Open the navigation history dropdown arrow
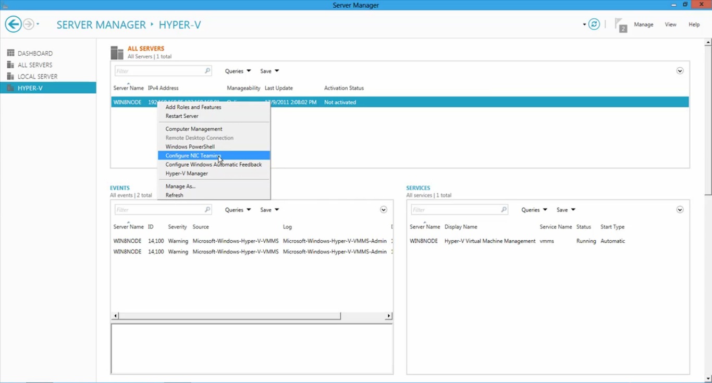Screen dimensions: 712x383 coord(38,24)
